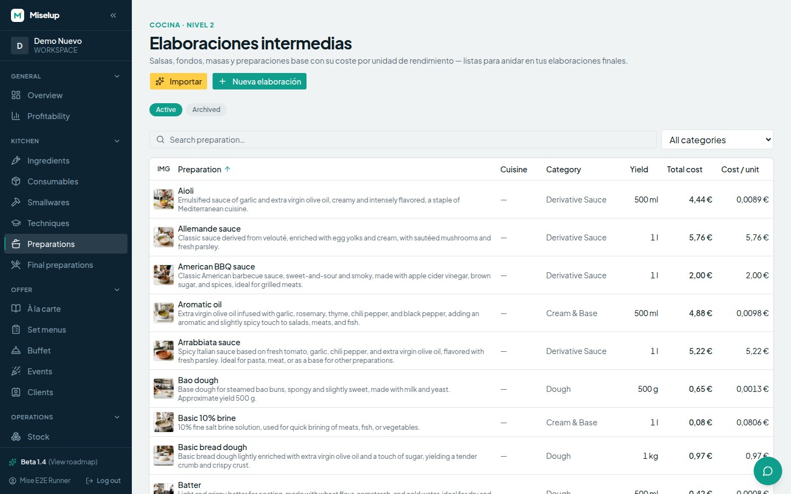Click the Final preparations utensils icon

[16, 265]
